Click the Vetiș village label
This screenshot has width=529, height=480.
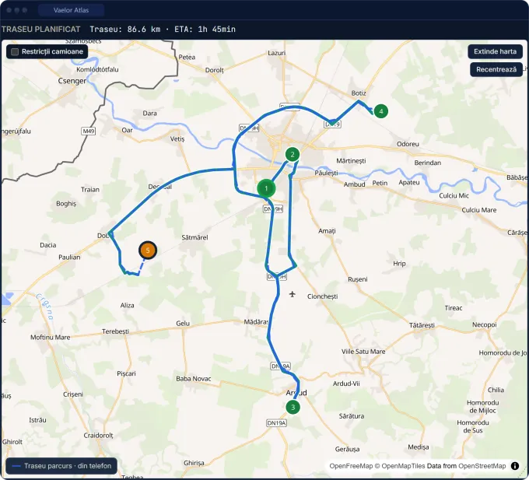tap(177, 139)
